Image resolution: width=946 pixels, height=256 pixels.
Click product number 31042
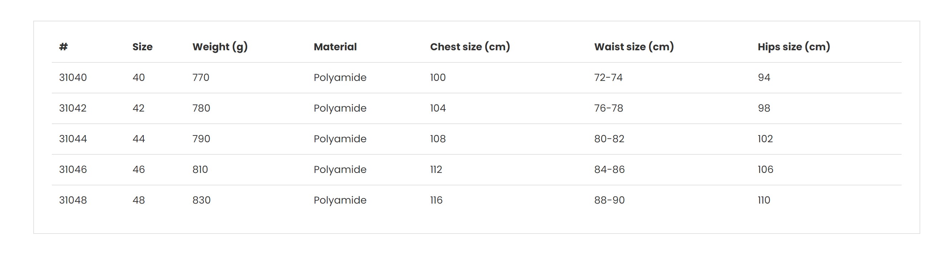(x=73, y=108)
